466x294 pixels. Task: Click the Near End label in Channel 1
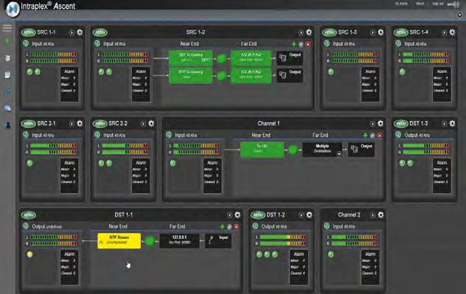pos(261,135)
